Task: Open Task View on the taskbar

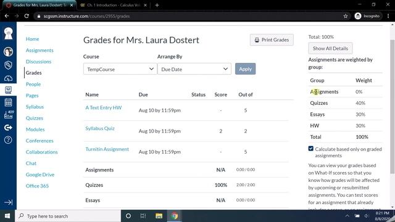Action: pyautogui.click(x=143, y=216)
